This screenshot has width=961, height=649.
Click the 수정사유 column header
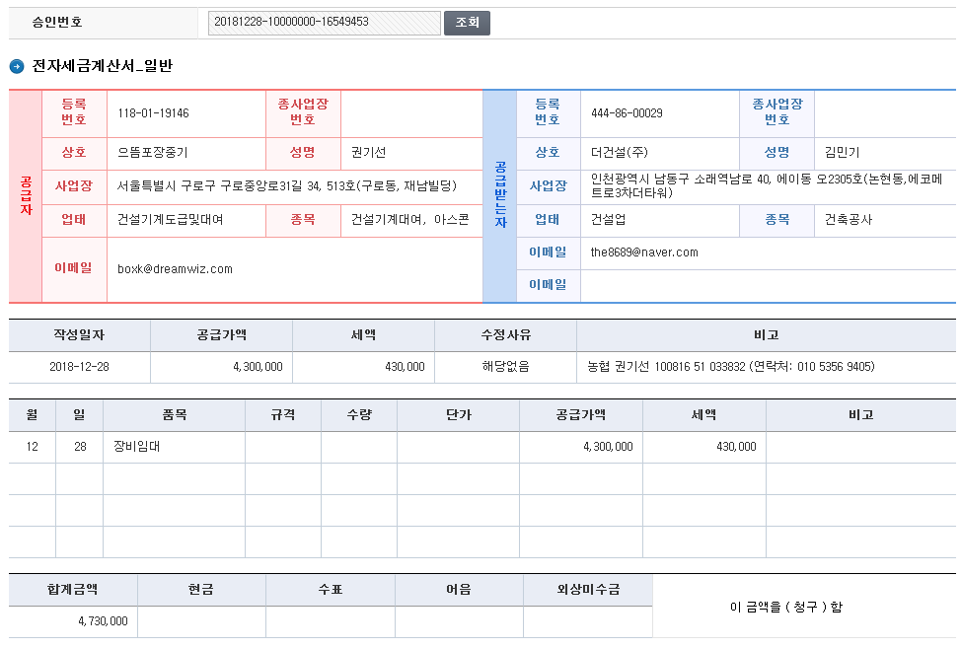coord(505,334)
